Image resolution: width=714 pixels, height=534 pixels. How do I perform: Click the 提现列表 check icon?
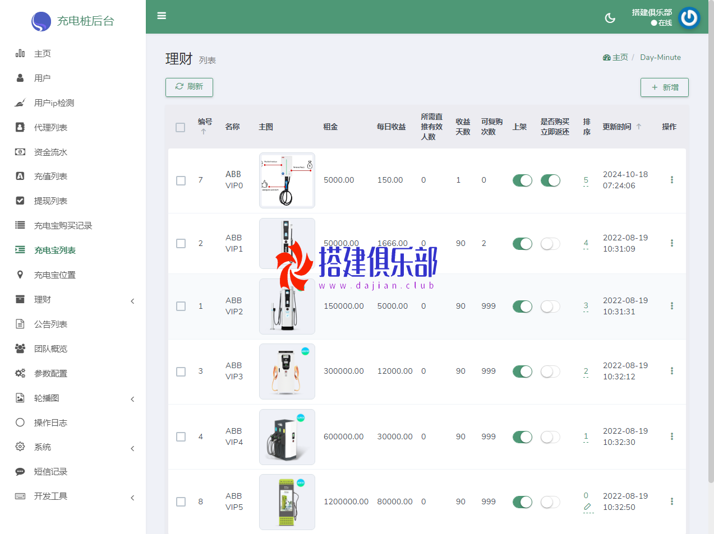pos(20,201)
